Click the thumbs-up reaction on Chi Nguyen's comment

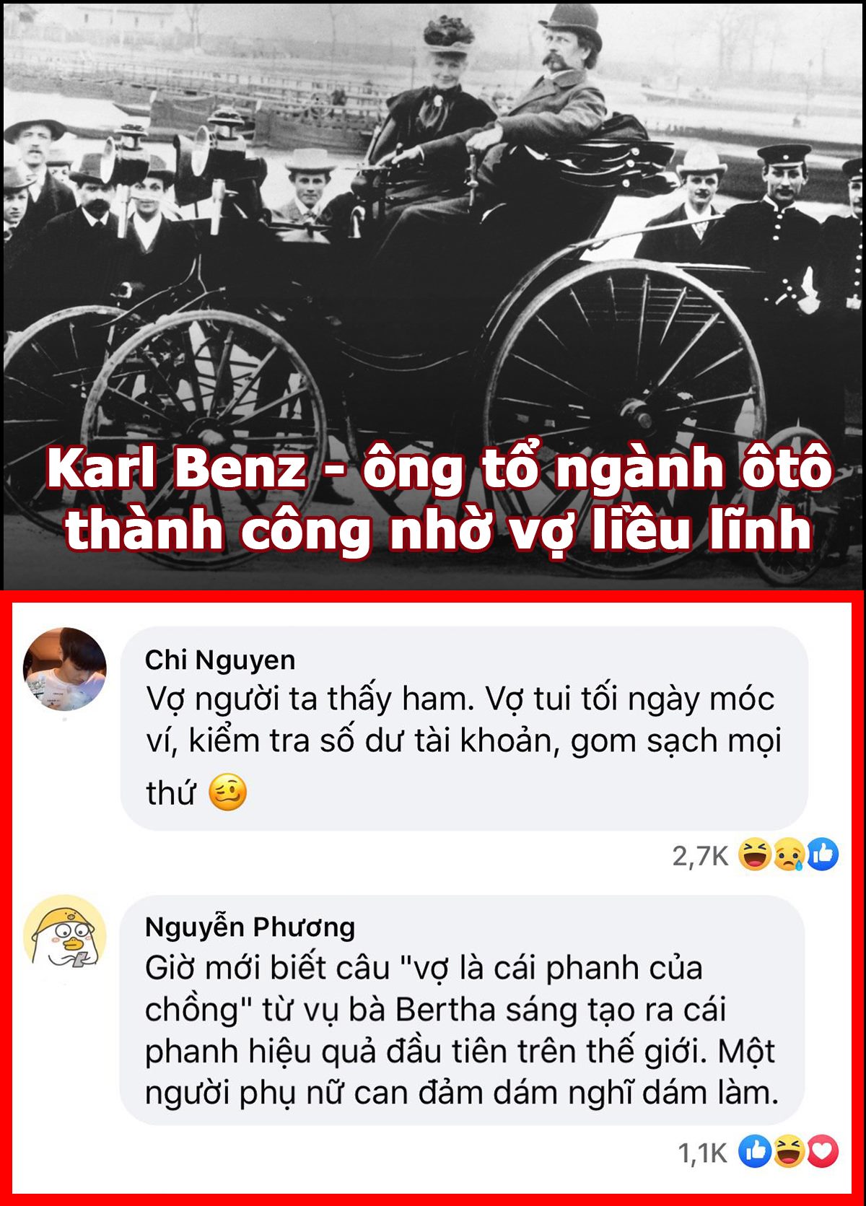(x=822, y=855)
